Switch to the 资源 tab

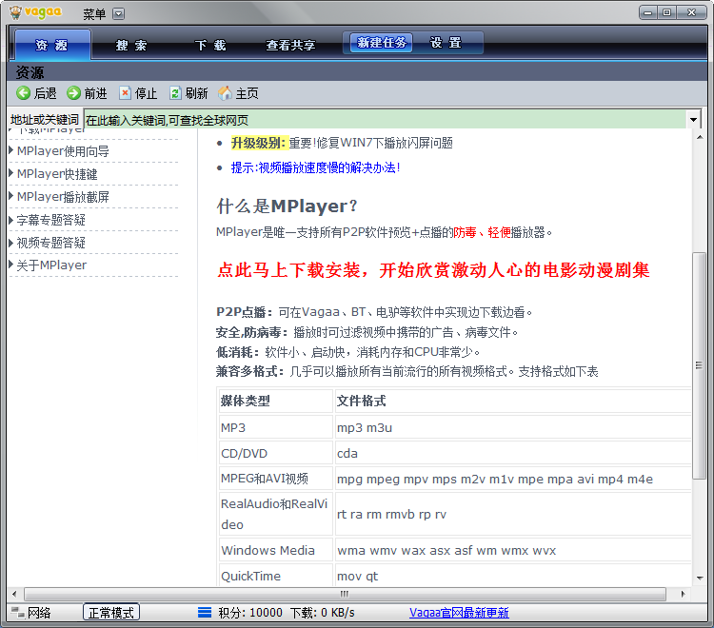point(52,45)
